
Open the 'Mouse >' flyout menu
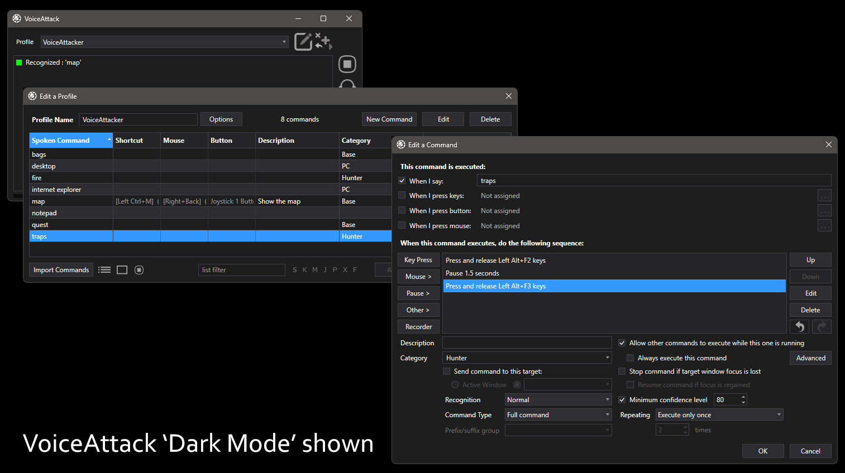pos(418,276)
